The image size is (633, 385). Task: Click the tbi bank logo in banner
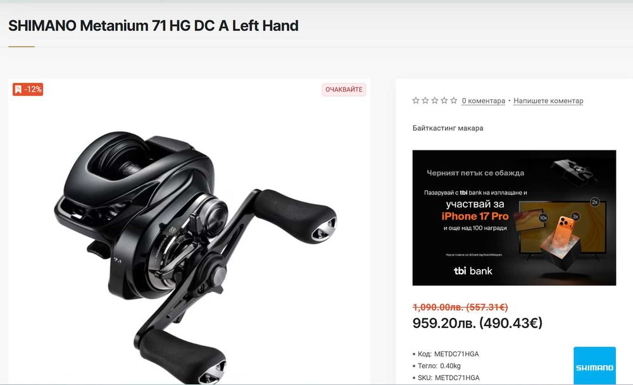(473, 271)
